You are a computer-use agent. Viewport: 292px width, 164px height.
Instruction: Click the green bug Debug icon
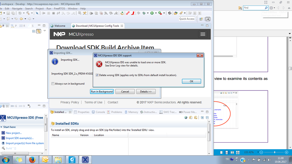(x=144, y=13)
